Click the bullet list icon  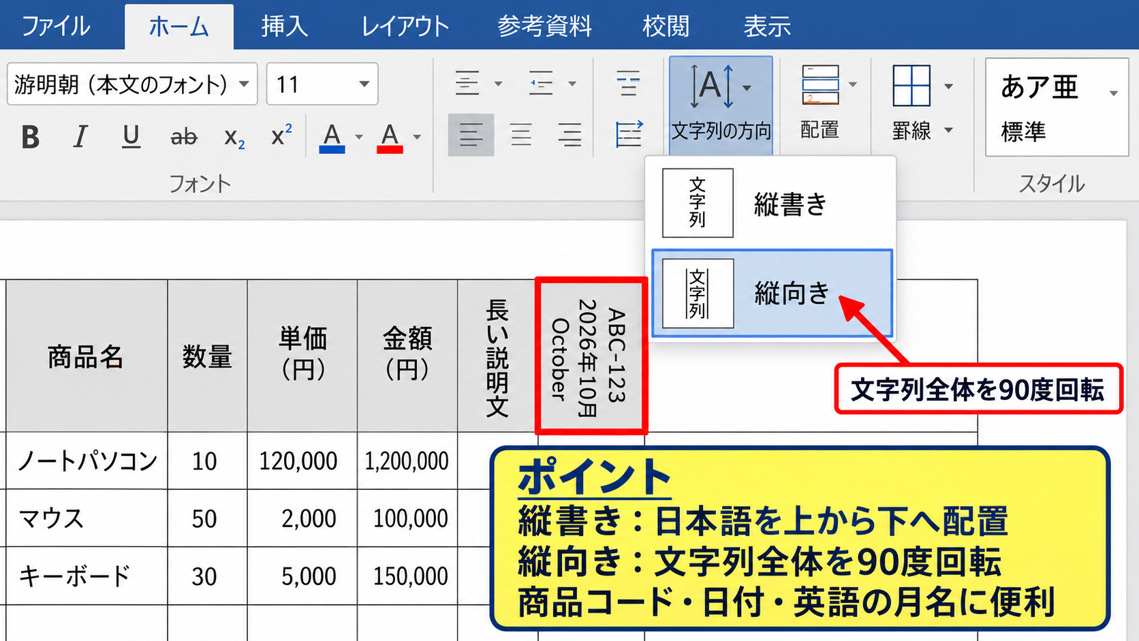coord(467,84)
